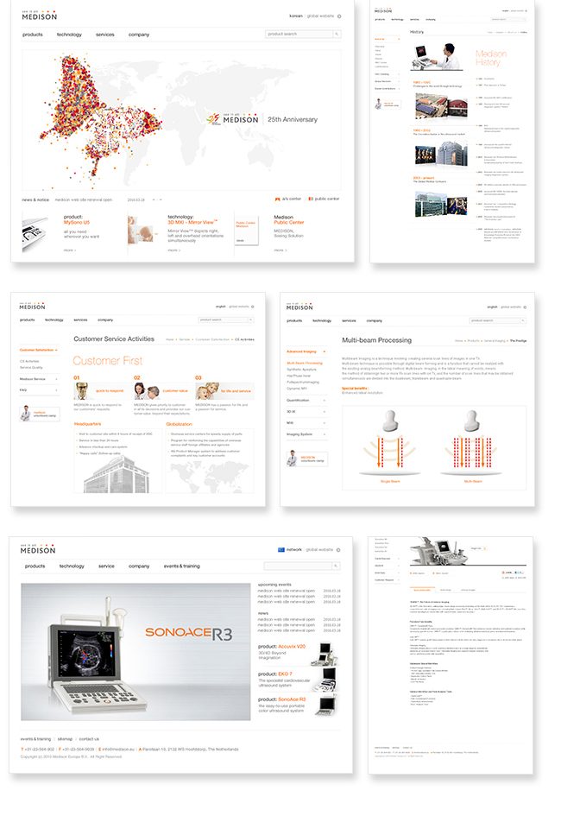Viewport: 561px width, 816px height.
Task: Click search magnifier icon on SonoAce R3 page
Action: (x=336, y=566)
